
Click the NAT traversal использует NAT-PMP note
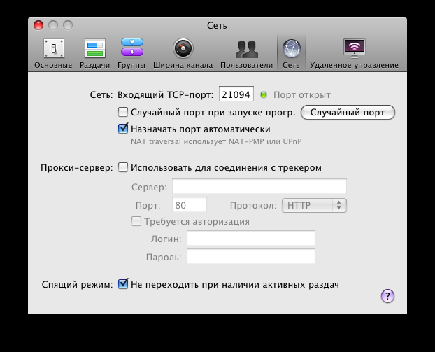coord(216,141)
